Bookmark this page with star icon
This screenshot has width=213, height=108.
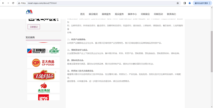click(x=178, y=3)
